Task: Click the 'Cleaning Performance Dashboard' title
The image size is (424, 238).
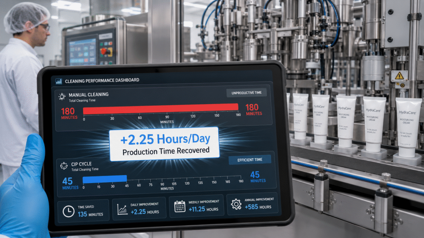Action: [102, 81]
